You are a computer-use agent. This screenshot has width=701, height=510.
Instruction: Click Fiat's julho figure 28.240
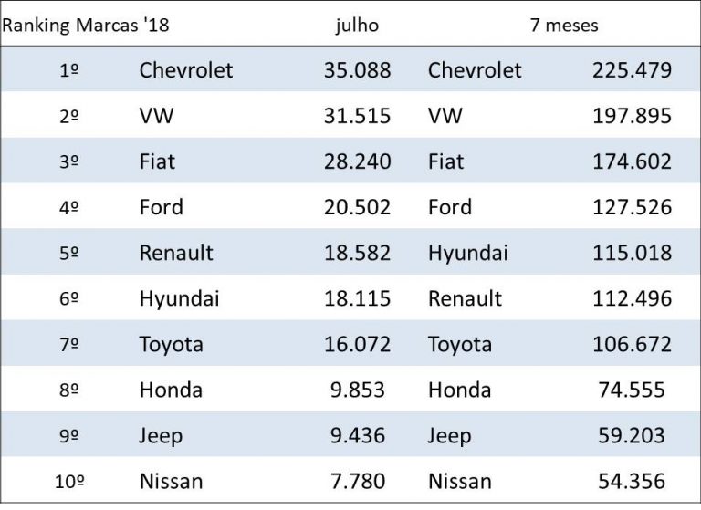coord(357,161)
